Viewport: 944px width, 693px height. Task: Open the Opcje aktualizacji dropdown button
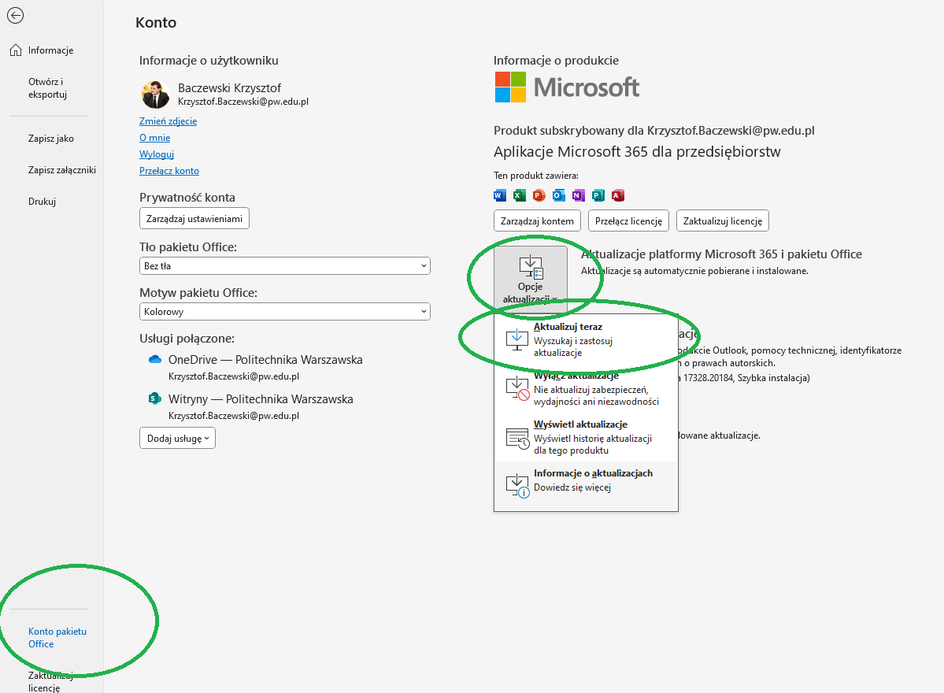531,279
